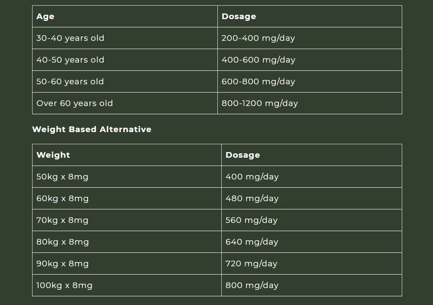Viewport: 433px width, 305px height.
Task: Click the 640 mg/day dosage cell
Action: click(312, 242)
